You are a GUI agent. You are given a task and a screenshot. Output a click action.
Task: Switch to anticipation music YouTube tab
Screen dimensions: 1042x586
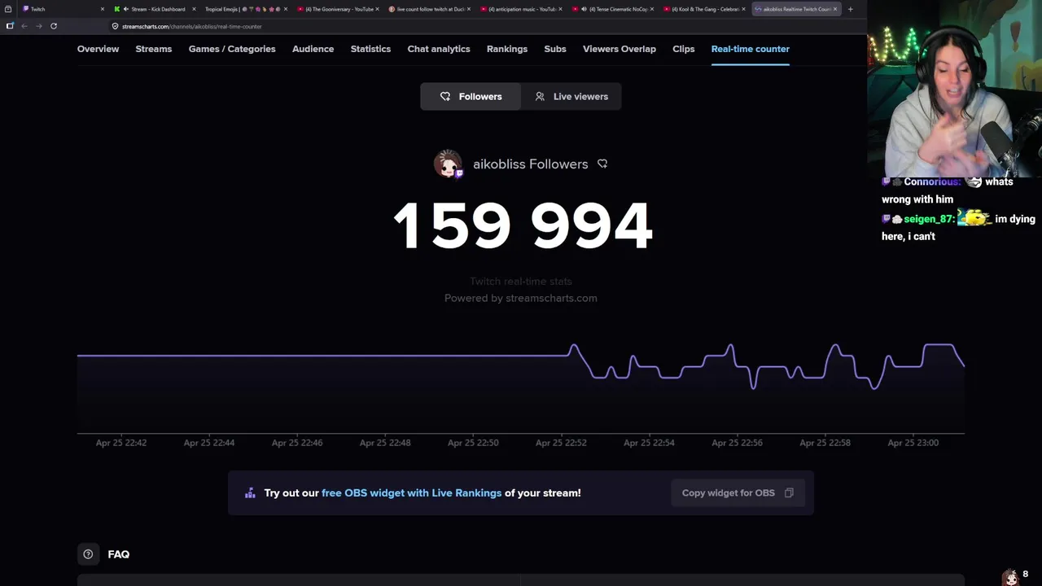[520, 9]
